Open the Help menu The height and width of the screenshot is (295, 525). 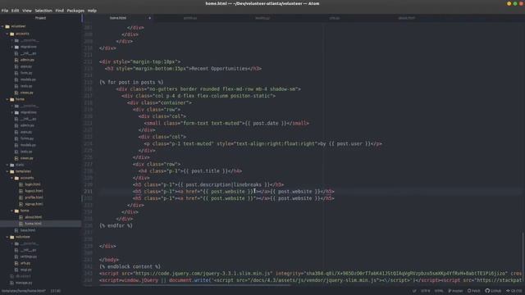coord(92,11)
